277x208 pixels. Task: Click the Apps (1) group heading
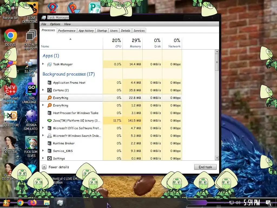51,56
